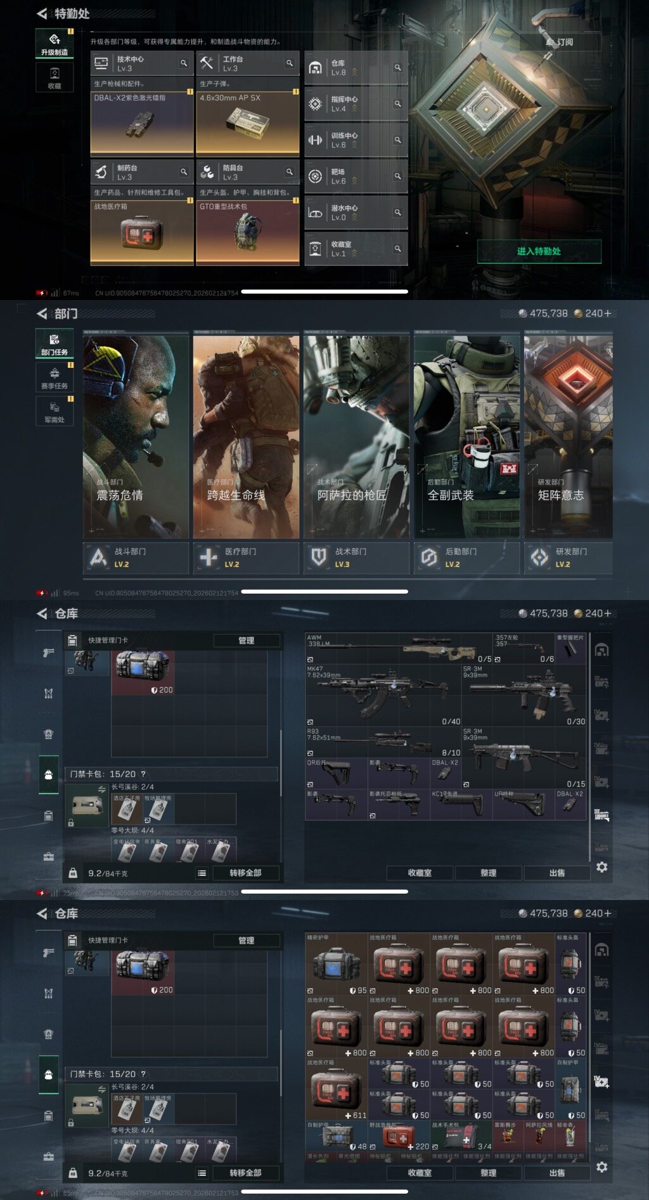This screenshot has width=649, height=1200.
Task: Choose the 后勤部门 LV.2 department
Action: (466, 558)
